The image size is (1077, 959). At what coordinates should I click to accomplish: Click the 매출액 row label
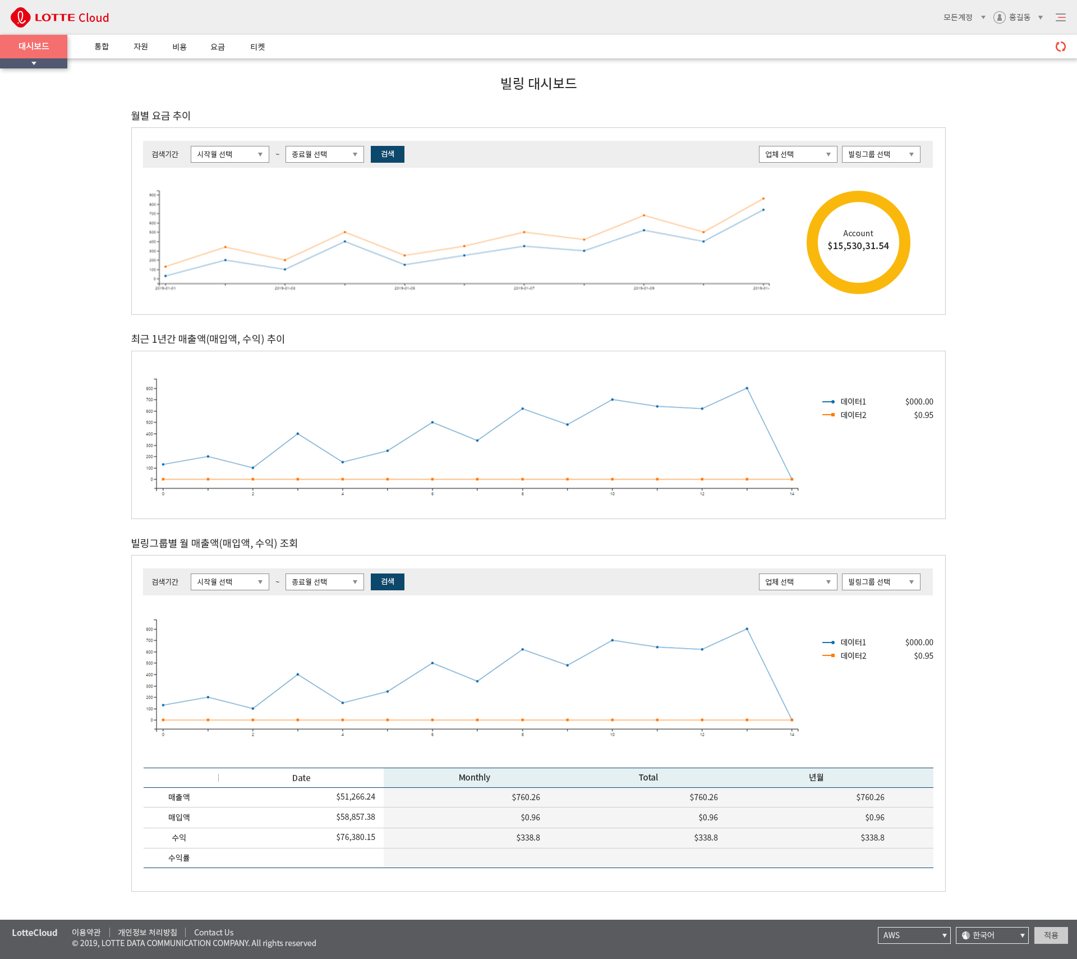coord(179,797)
